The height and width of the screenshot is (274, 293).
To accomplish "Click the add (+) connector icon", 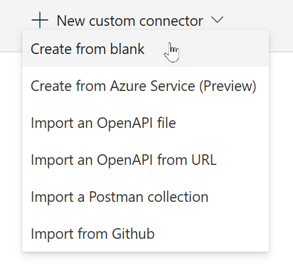I will (40, 20).
